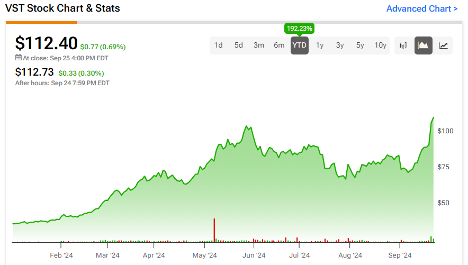Select the 5d time range

coord(238,45)
